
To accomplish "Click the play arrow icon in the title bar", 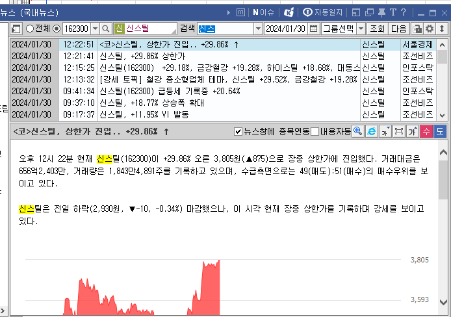I will 229,12.
